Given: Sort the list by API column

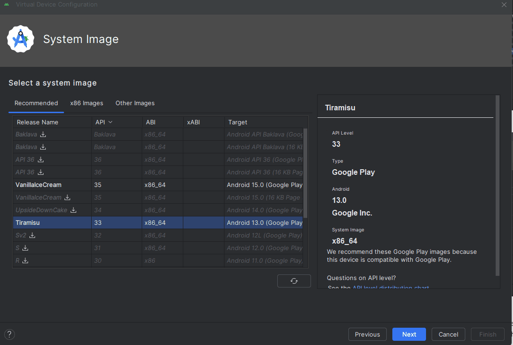Looking at the screenshot, I should [104, 122].
